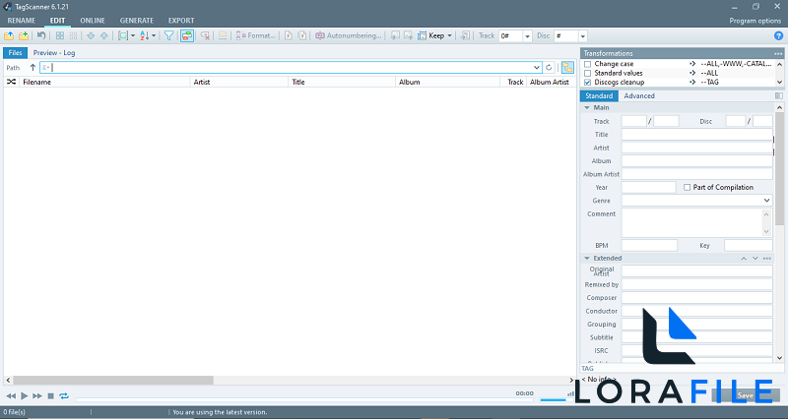This screenshot has width=788, height=419.
Task: Click the player seek progress bar
Action: pos(304,400)
